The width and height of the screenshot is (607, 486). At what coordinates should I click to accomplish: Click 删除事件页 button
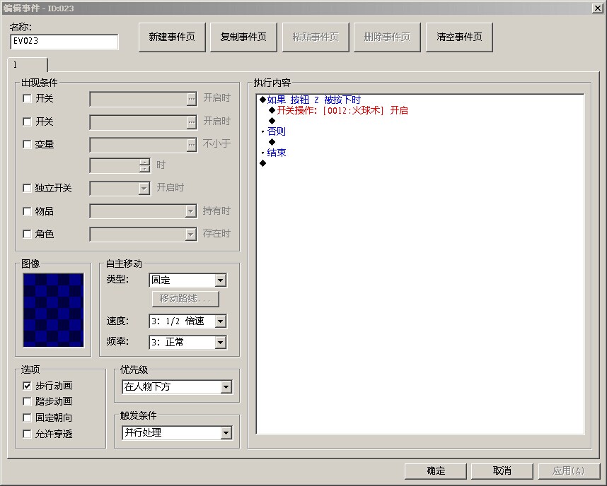pyautogui.click(x=387, y=37)
